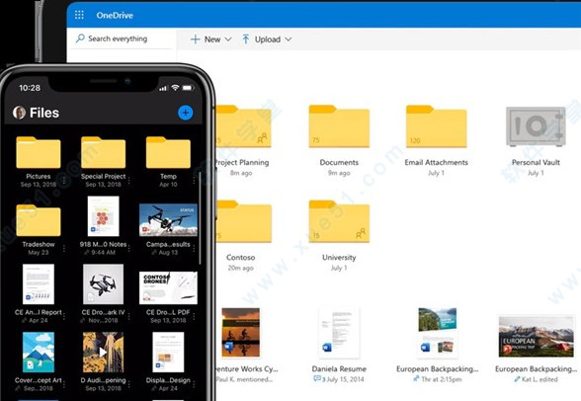Click the Files heading on phone
The width and height of the screenshot is (581, 401).
tap(44, 113)
